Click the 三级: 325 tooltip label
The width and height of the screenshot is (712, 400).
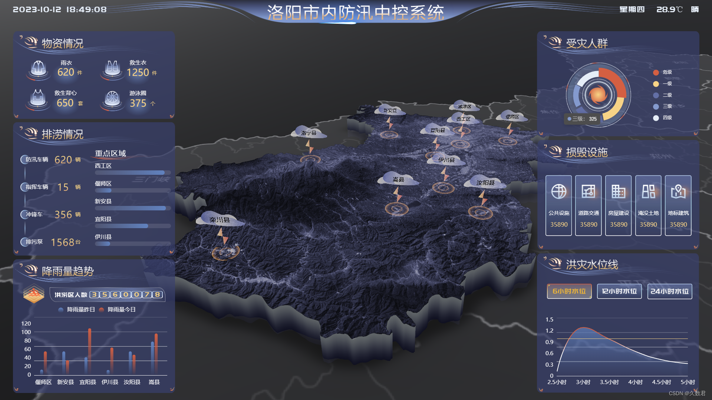(x=582, y=119)
